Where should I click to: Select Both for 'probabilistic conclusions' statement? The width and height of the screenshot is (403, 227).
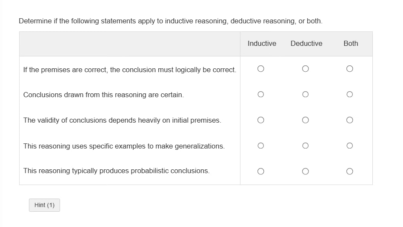click(349, 171)
